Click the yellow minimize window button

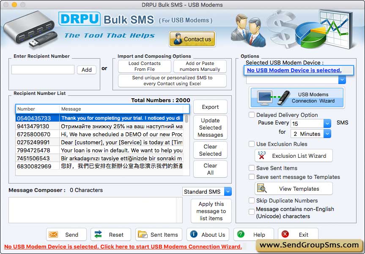tap(14, 4)
